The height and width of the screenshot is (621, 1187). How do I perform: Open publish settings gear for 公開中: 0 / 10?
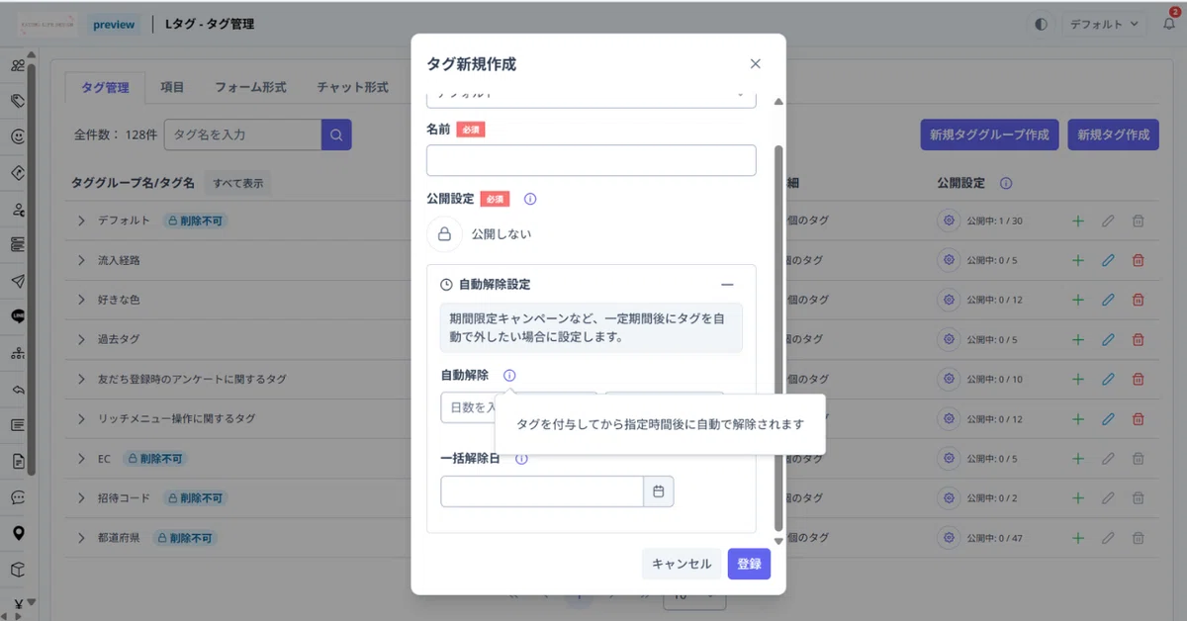(x=950, y=379)
